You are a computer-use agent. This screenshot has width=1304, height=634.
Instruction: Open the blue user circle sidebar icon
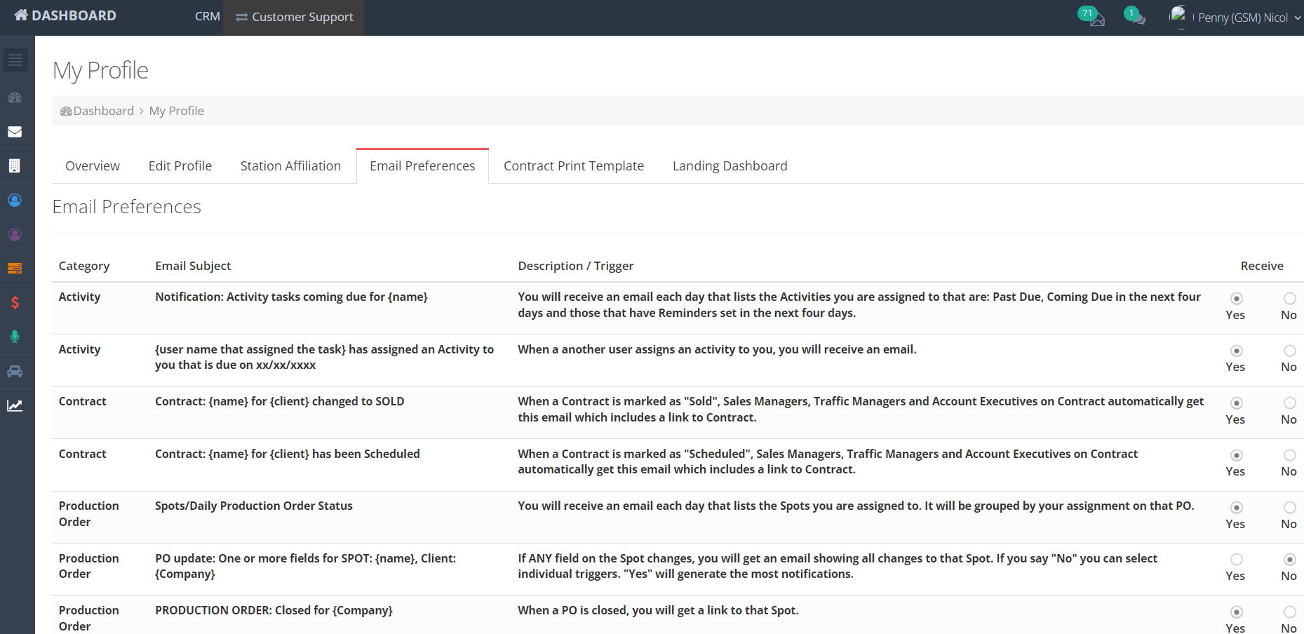pos(15,200)
